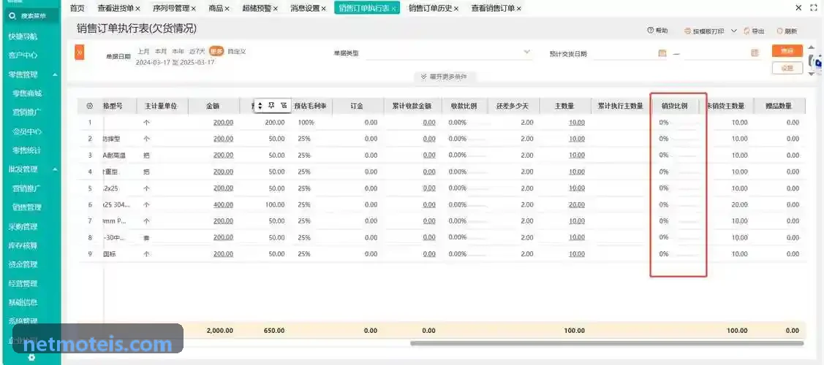This screenshot has width=824, height=365.
Task: Collapse the 零售管理 sidebar group
Action: point(55,75)
